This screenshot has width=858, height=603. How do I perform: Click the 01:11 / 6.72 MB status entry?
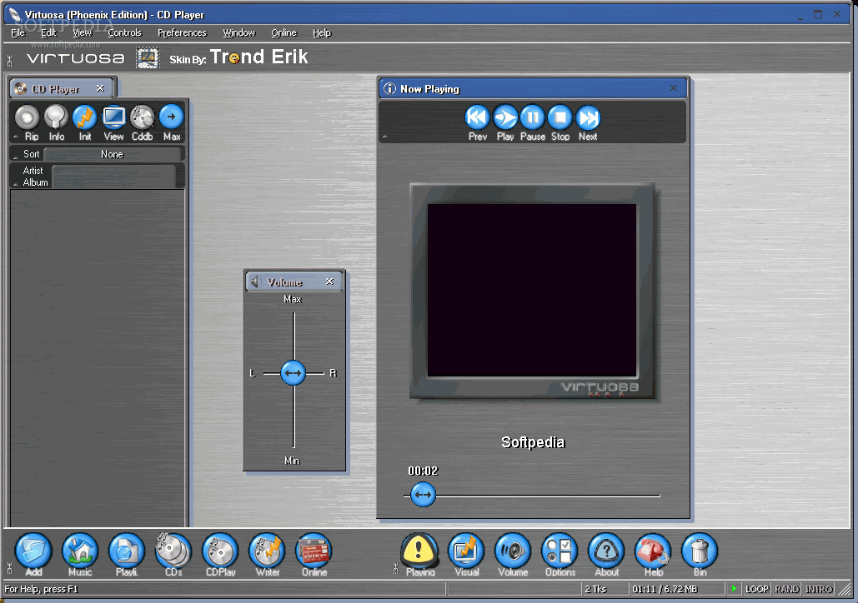[x=665, y=589]
